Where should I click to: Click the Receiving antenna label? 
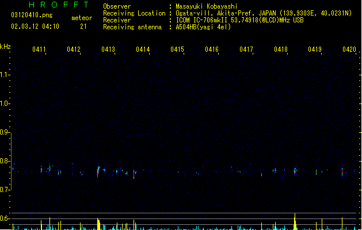coord(132,27)
